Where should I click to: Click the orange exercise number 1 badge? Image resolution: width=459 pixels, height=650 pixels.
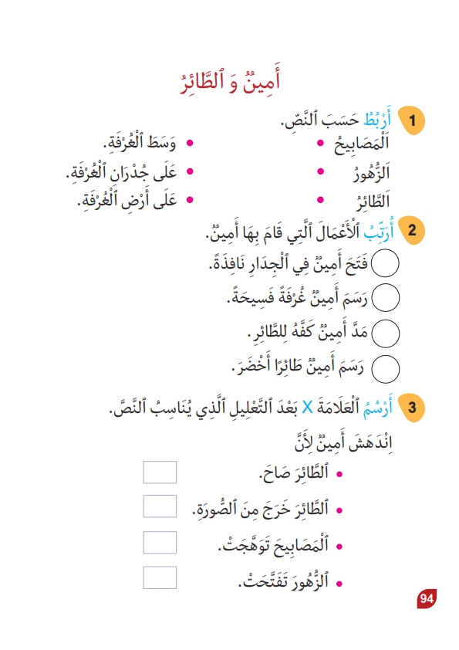pos(411,120)
